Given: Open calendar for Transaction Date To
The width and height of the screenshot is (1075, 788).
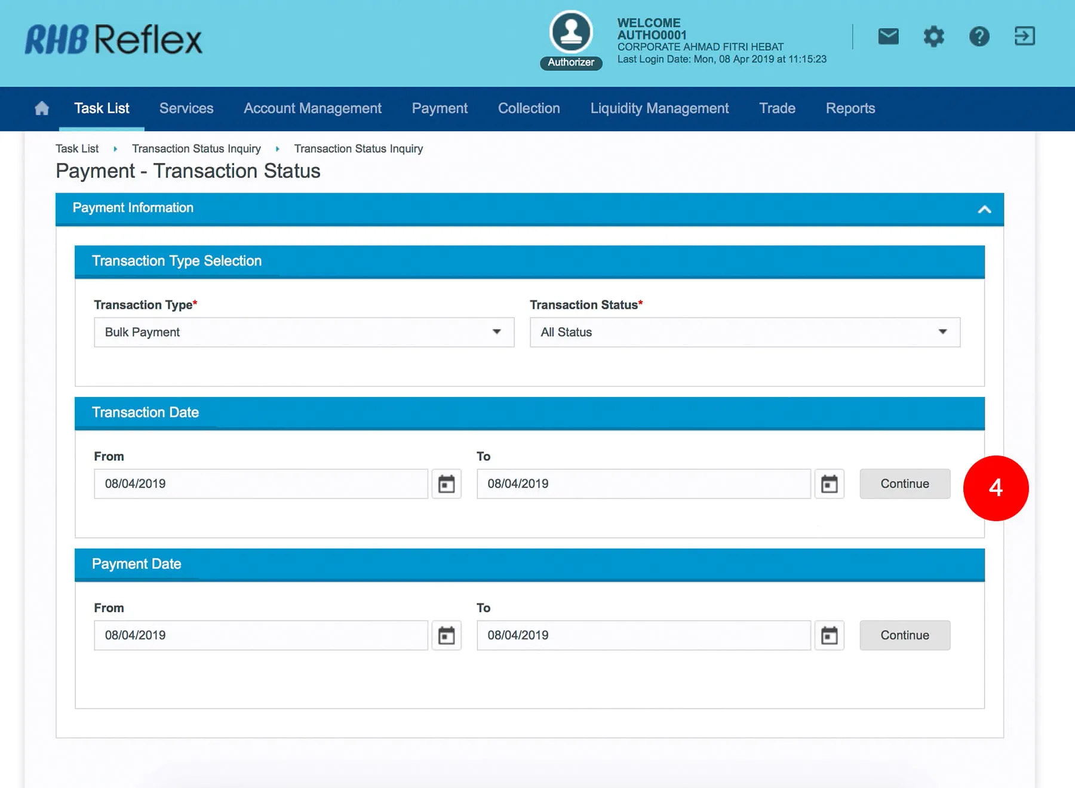Looking at the screenshot, I should 829,484.
